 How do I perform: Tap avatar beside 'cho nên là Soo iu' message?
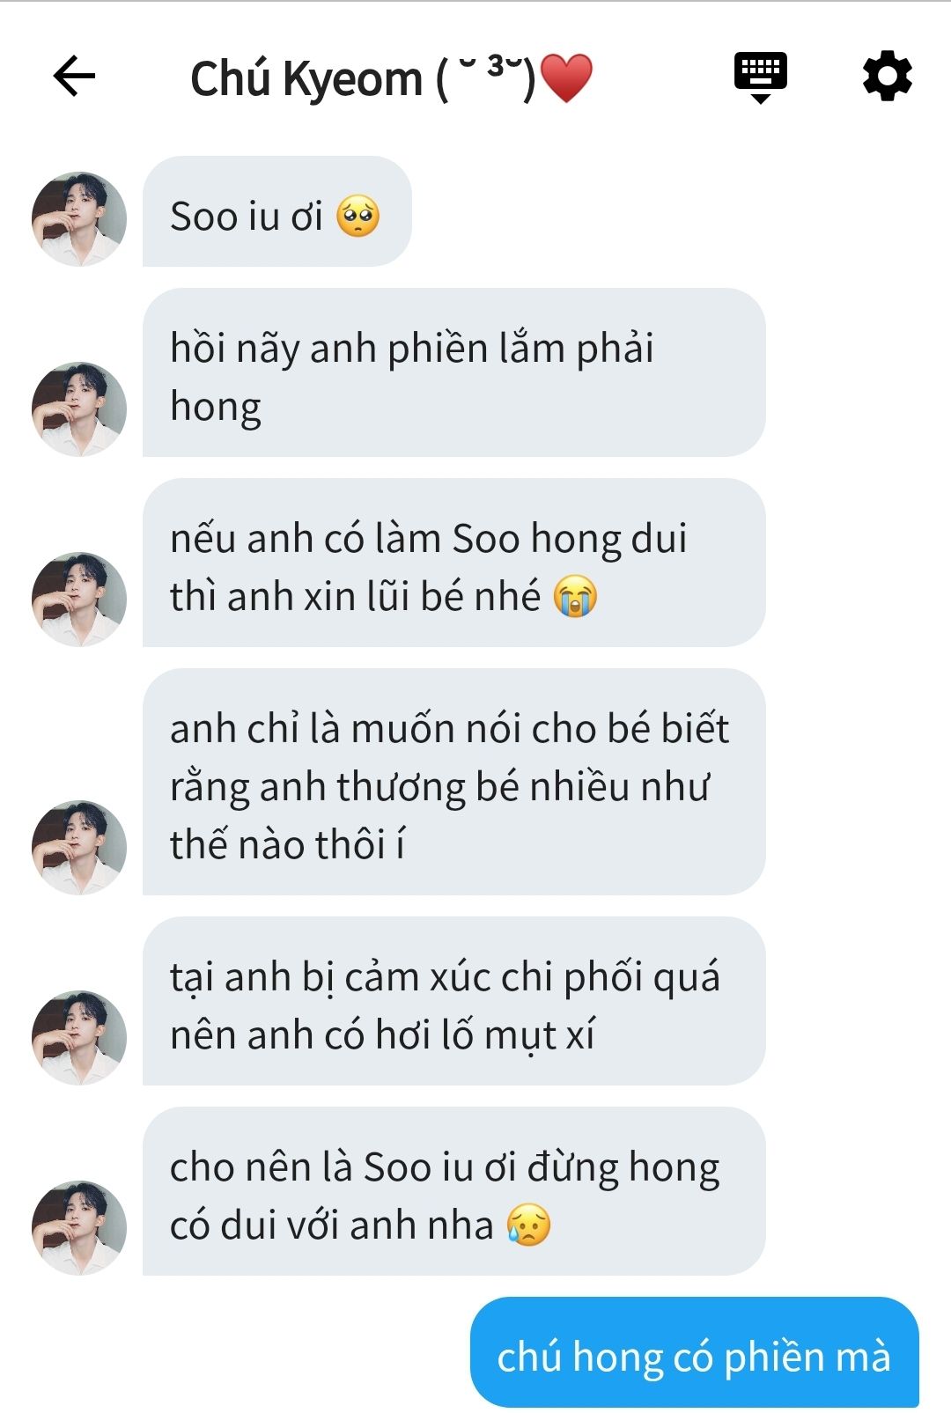point(79,1228)
